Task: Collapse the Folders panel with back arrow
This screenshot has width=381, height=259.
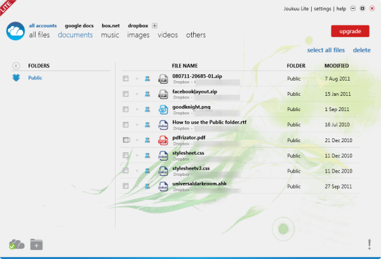Action: pyautogui.click(x=16, y=66)
